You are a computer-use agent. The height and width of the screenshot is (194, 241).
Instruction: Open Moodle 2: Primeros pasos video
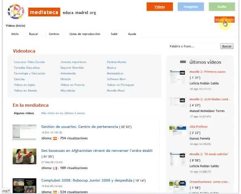point(207,72)
